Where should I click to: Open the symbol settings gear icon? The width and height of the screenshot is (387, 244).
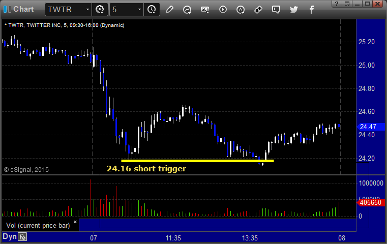(100, 10)
